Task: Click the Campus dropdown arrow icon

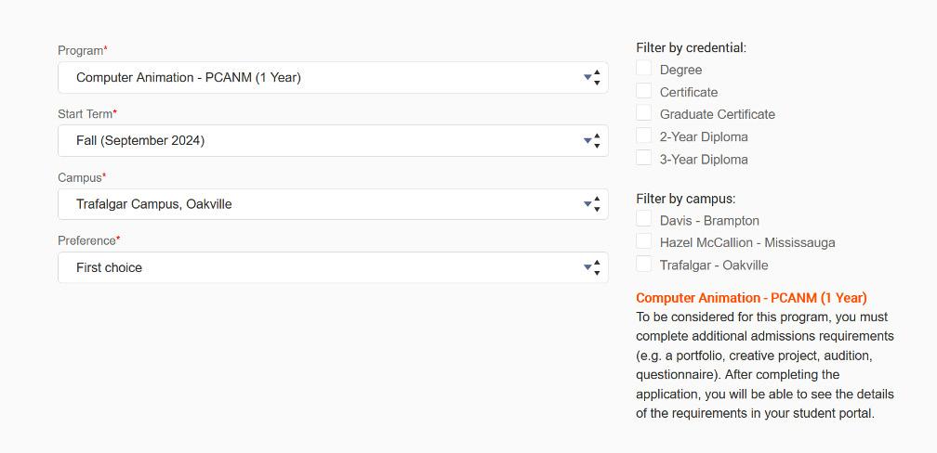Action: pyautogui.click(x=591, y=204)
